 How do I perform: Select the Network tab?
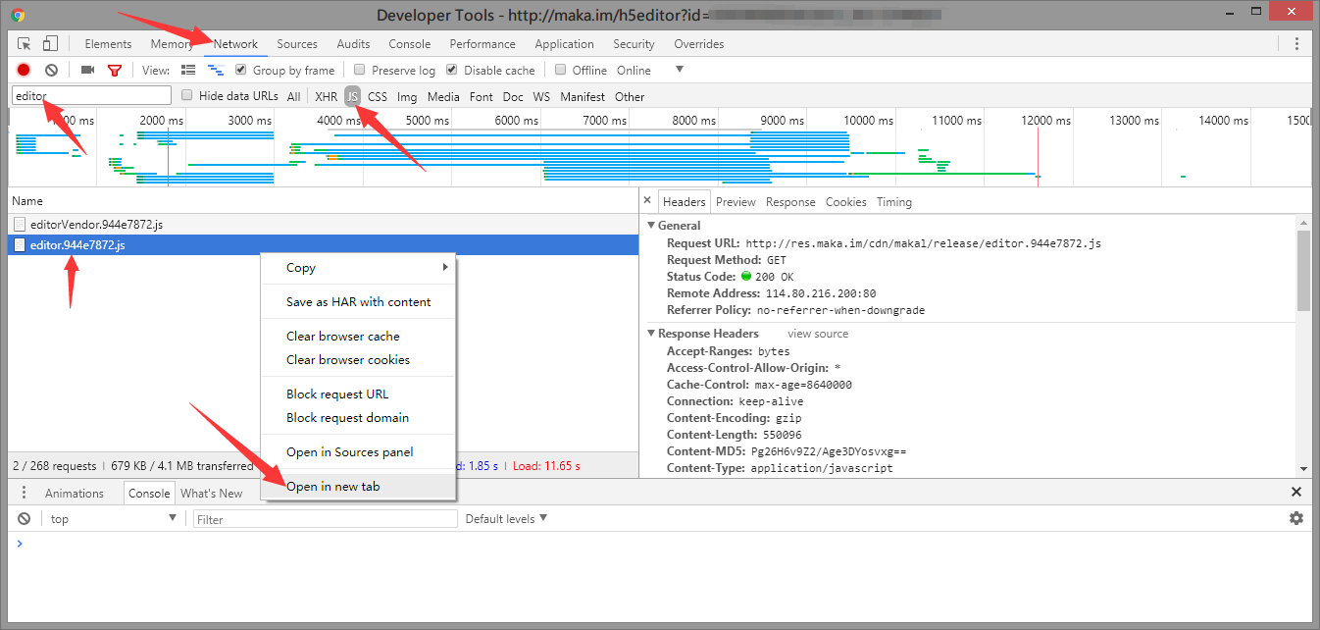coord(235,43)
